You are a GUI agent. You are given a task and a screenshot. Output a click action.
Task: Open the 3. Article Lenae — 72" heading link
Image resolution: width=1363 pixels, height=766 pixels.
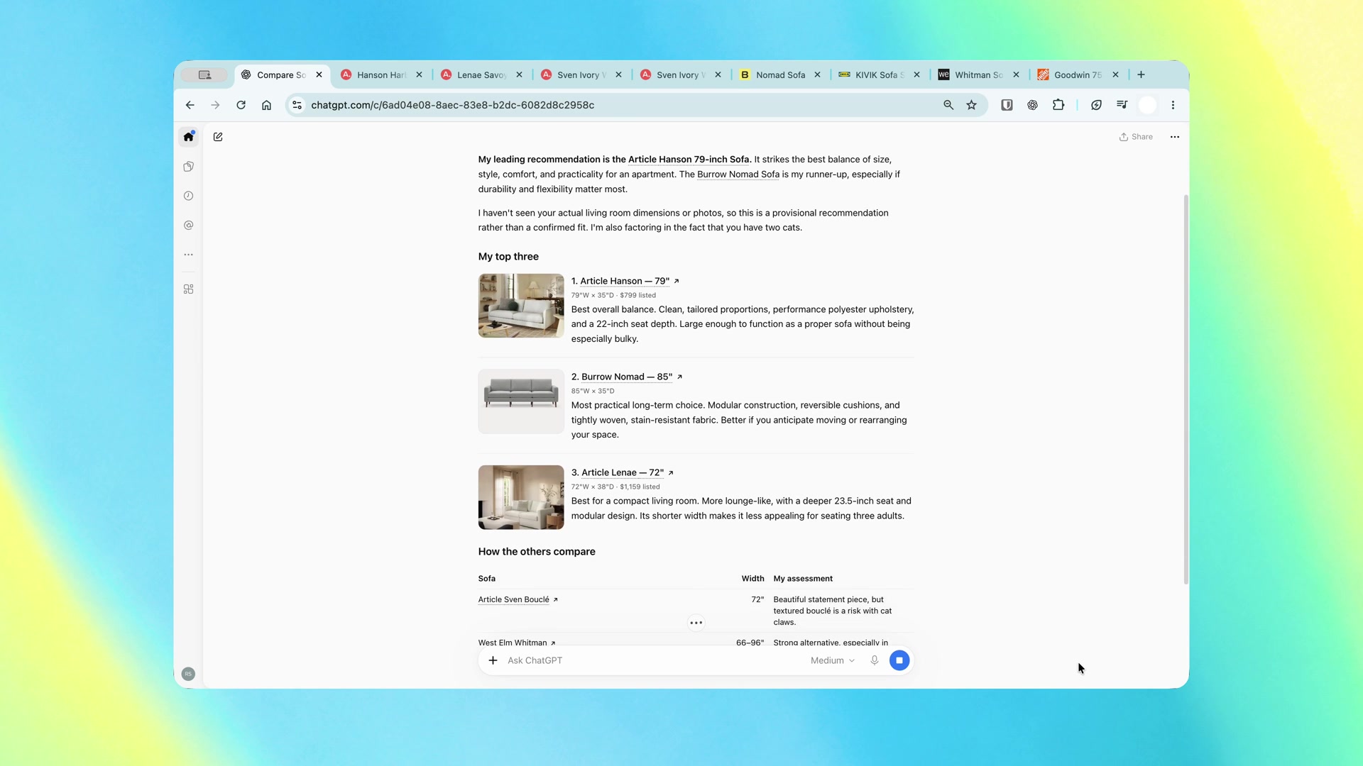[623, 472]
